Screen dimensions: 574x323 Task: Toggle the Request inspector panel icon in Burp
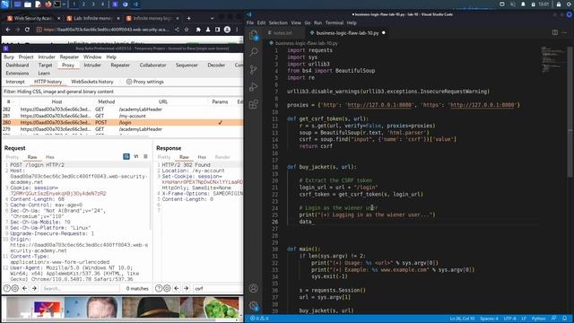click(x=126, y=156)
